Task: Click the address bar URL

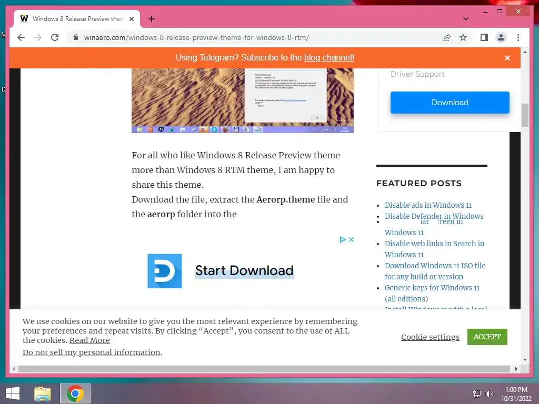Action: click(196, 37)
